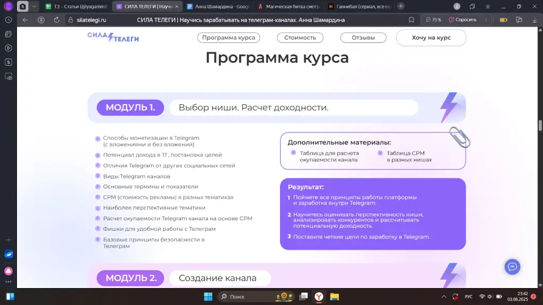Open the 75% page zoom indicator
This screenshot has height=305, width=543.
(434, 20)
